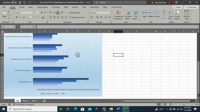The image size is (200, 112).
Task: Open the Windows Start menu
Action: (x=3, y=109)
